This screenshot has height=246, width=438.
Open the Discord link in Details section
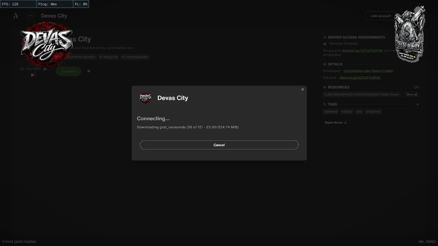point(360,78)
